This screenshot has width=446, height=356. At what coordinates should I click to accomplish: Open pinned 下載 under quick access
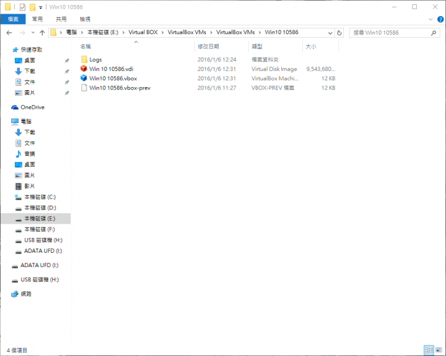point(30,71)
